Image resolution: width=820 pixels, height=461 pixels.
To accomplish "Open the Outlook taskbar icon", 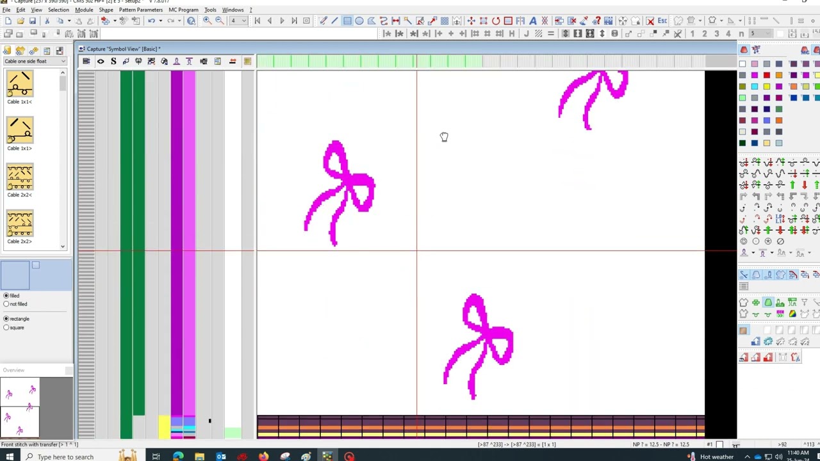I will tap(221, 457).
